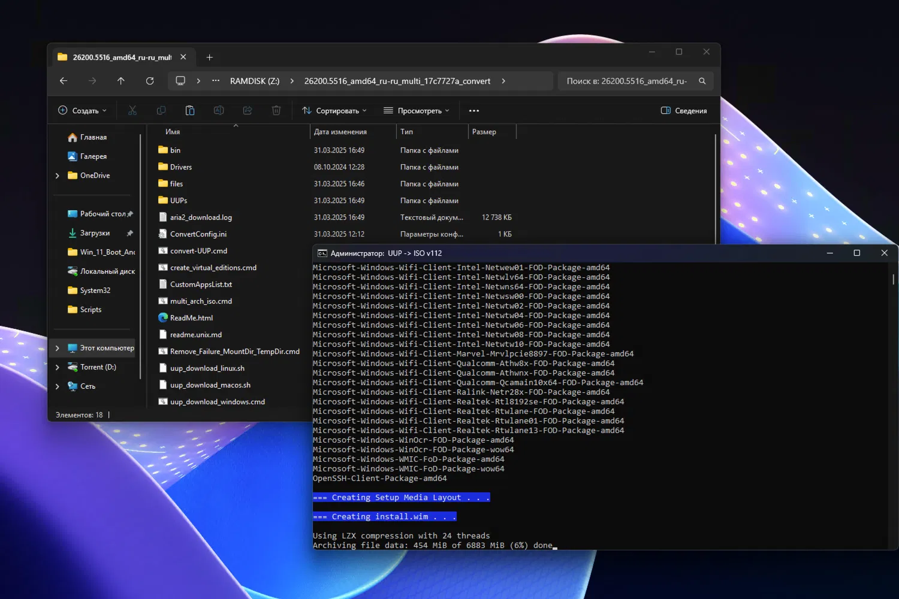899x599 pixels.
Task: Click the UUPs folder icon
Action: point(163,200)
